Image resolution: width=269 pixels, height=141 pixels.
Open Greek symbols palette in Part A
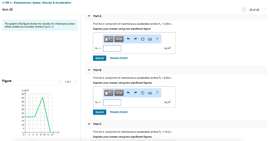[x=119, y=39]
